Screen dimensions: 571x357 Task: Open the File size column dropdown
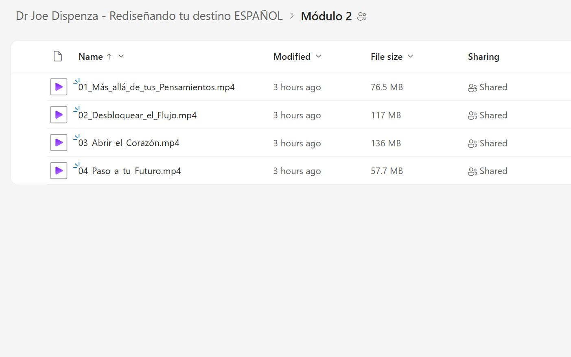410,56
